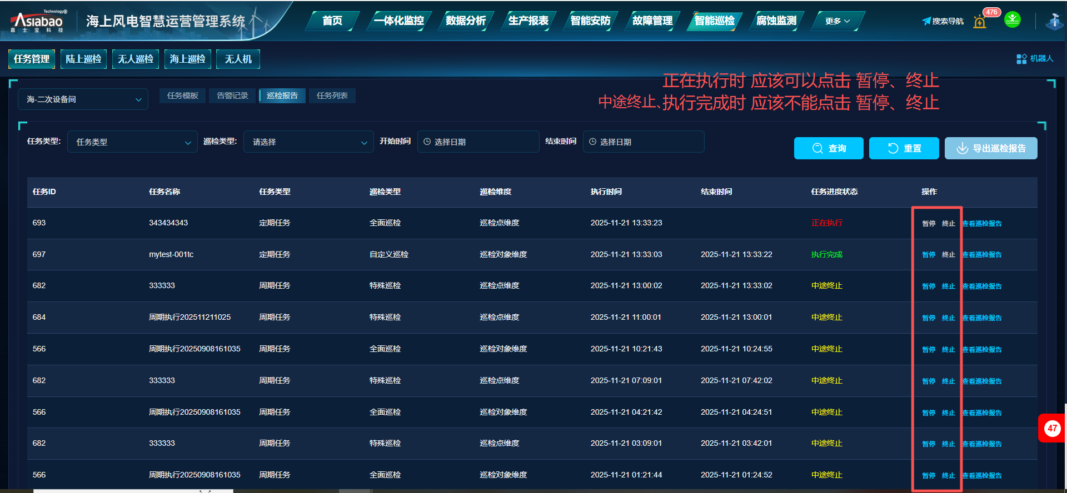
Task: Click 暂停 for task 693
Action: pos(928,223)
